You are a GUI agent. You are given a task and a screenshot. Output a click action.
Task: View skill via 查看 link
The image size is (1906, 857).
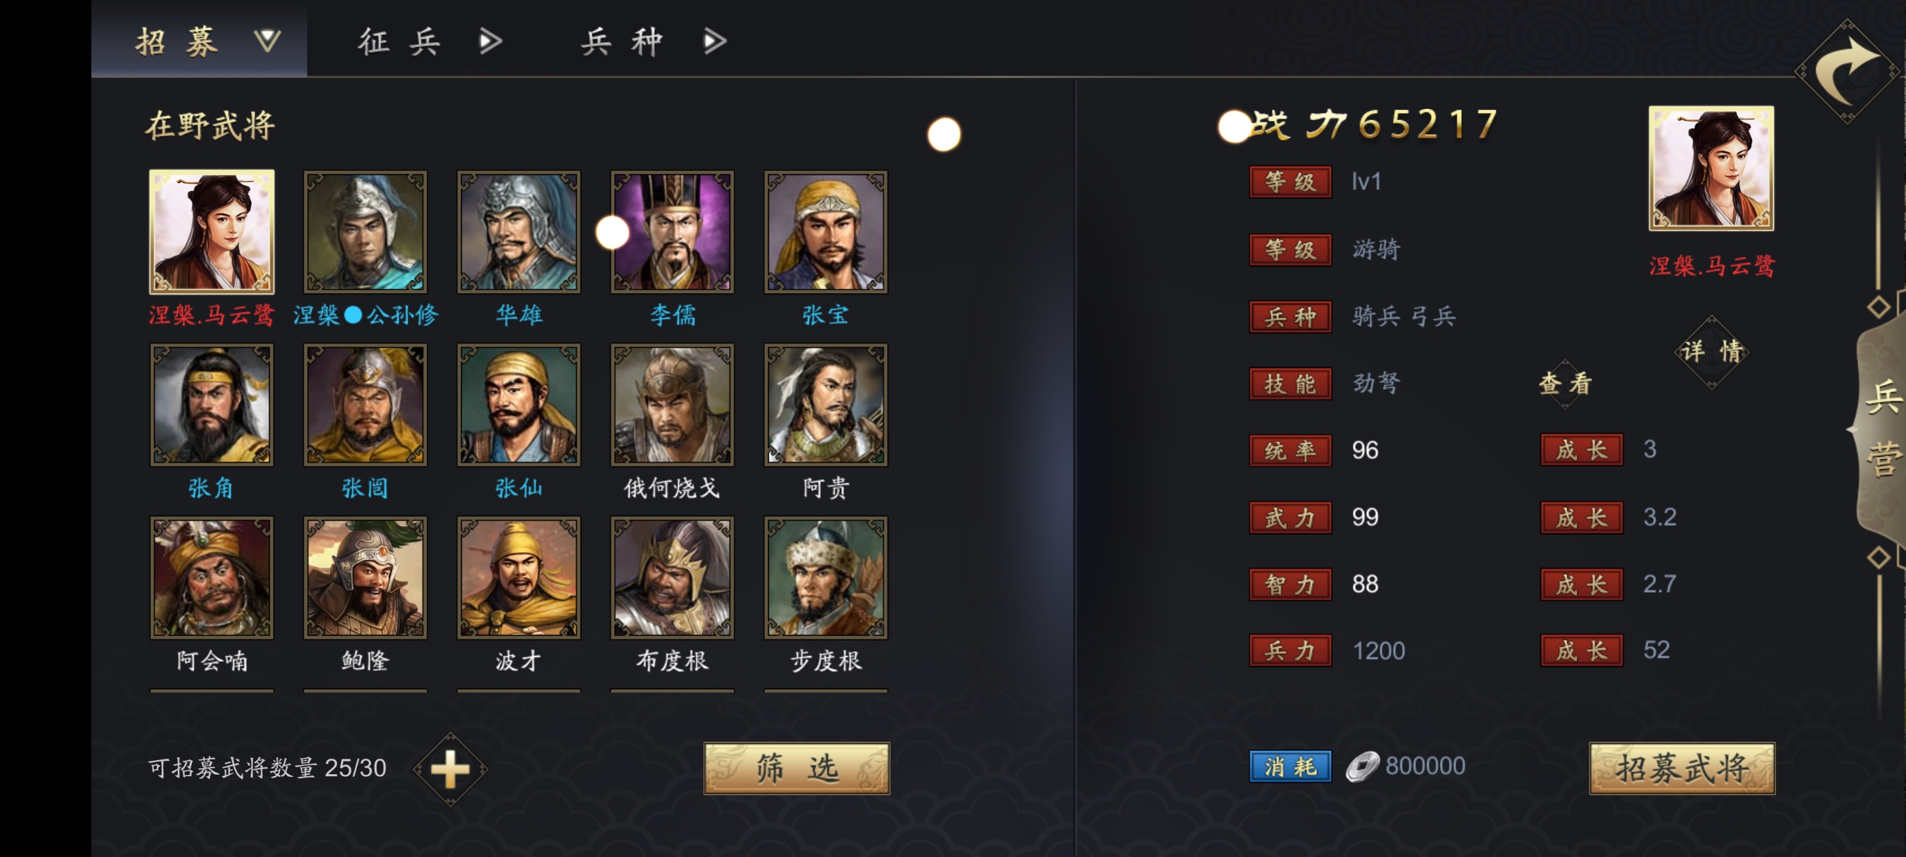click(x=1565, y=383)
